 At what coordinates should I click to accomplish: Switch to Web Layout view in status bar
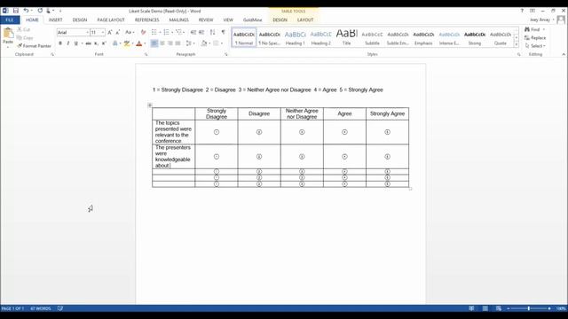click(499, 308)
